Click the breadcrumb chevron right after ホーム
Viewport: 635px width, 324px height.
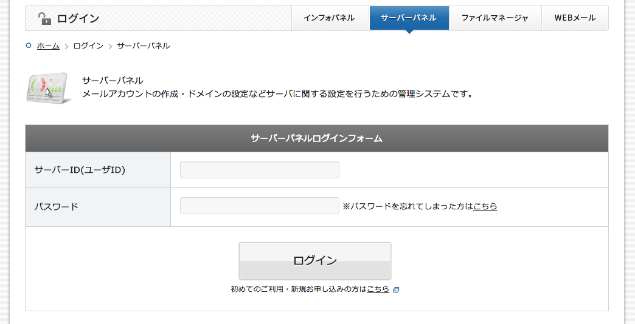click(66, 46)
